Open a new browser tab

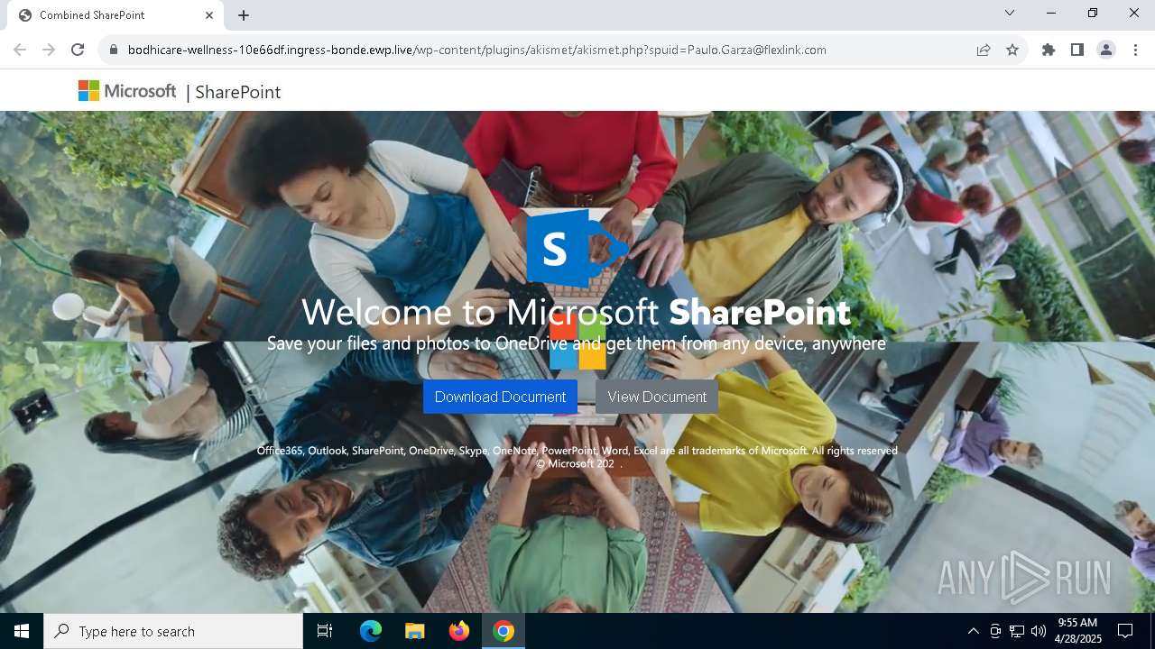pyautogui.click(x=244, y=15)
